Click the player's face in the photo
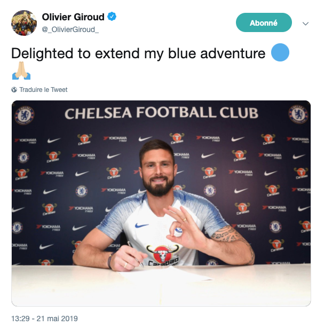The height and width of the screenshot is (326, 324). (x=158, y=169)
